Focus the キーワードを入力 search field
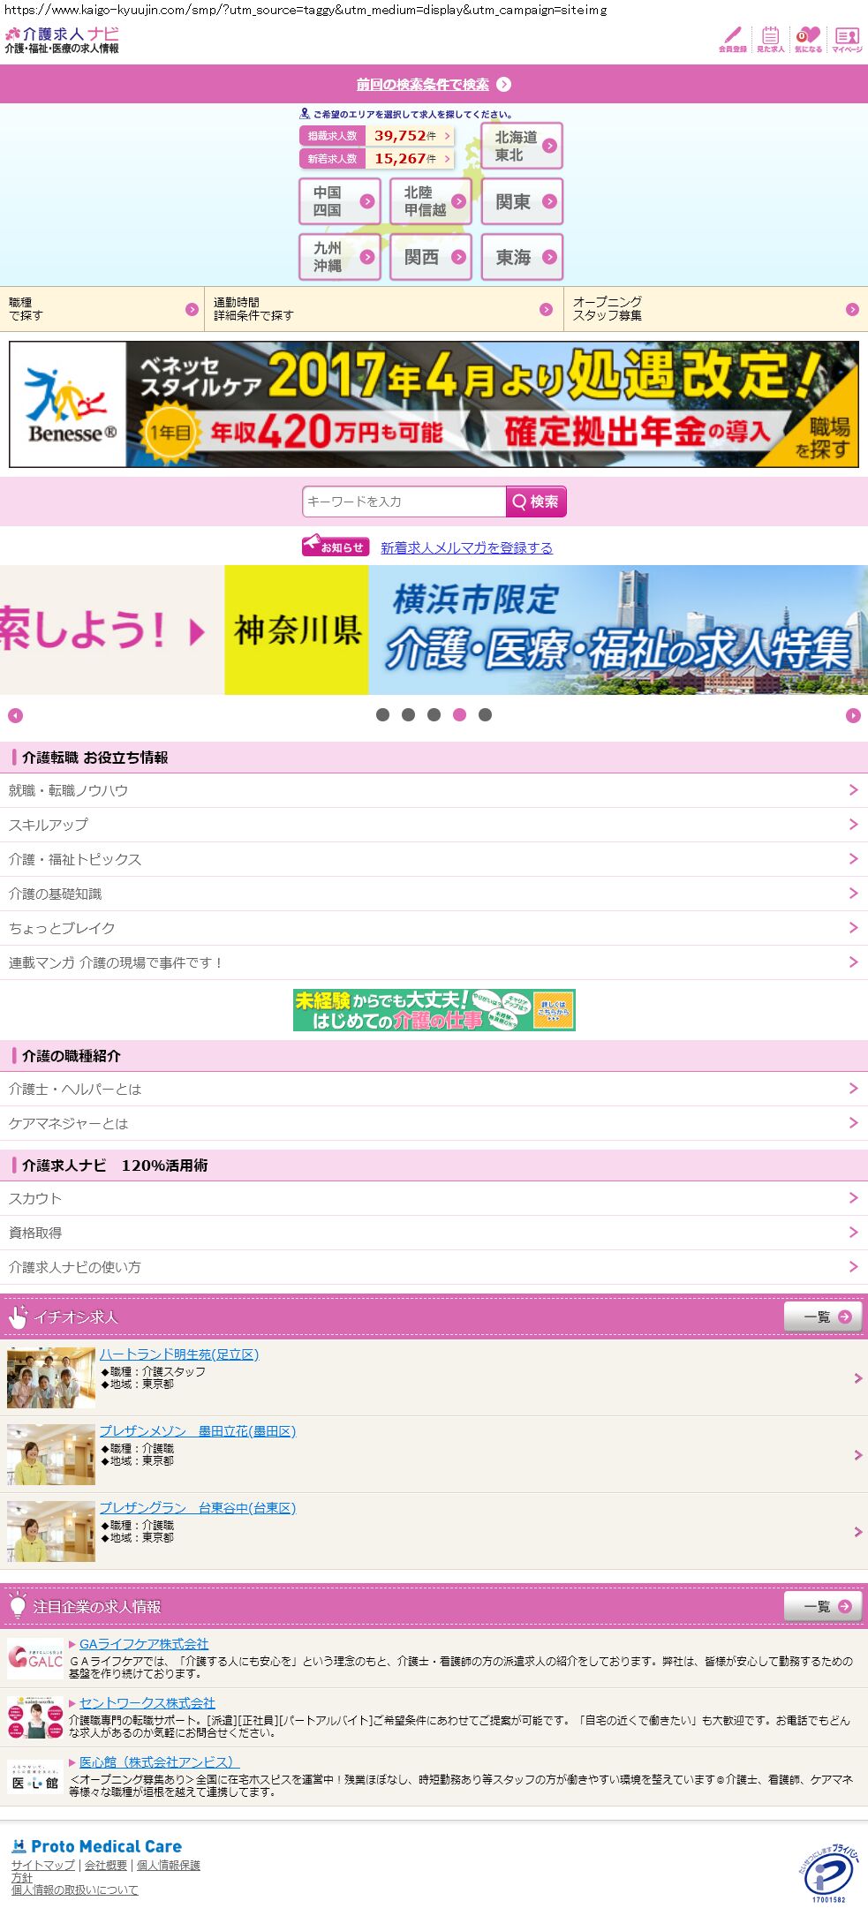Screen dimensions: 868x1916 (x=404, y=502)
